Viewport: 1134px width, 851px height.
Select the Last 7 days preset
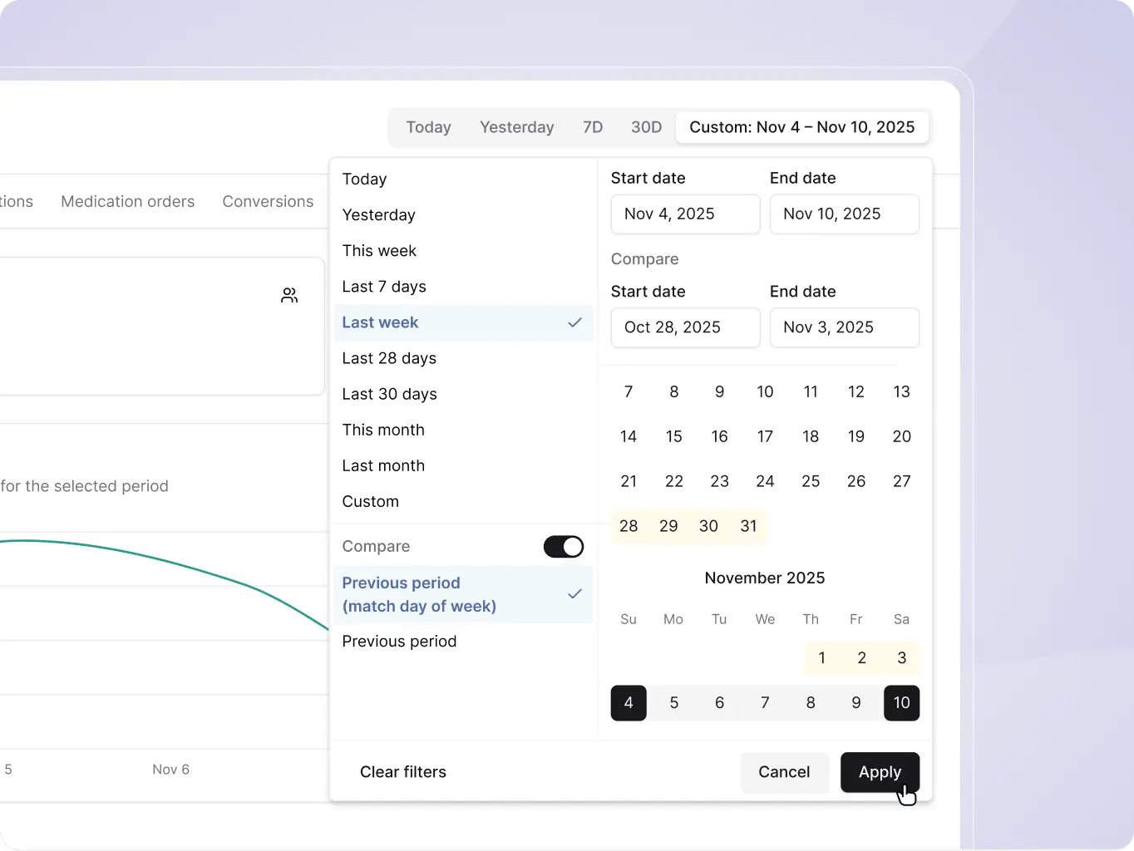click(x=384, y=287)
